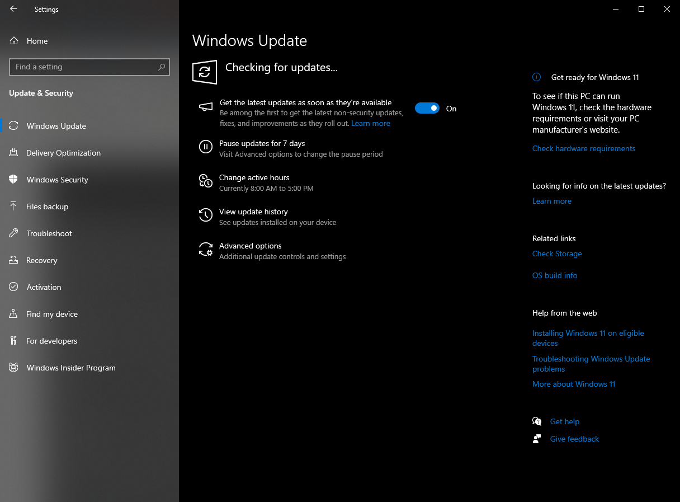
Task: Click More about Windows 11 link
Action: 574,384
